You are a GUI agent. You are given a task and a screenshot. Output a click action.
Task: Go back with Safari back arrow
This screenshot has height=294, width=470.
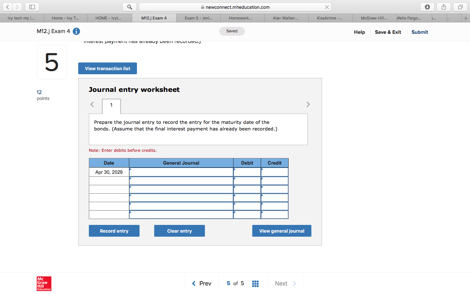(8, 7)
